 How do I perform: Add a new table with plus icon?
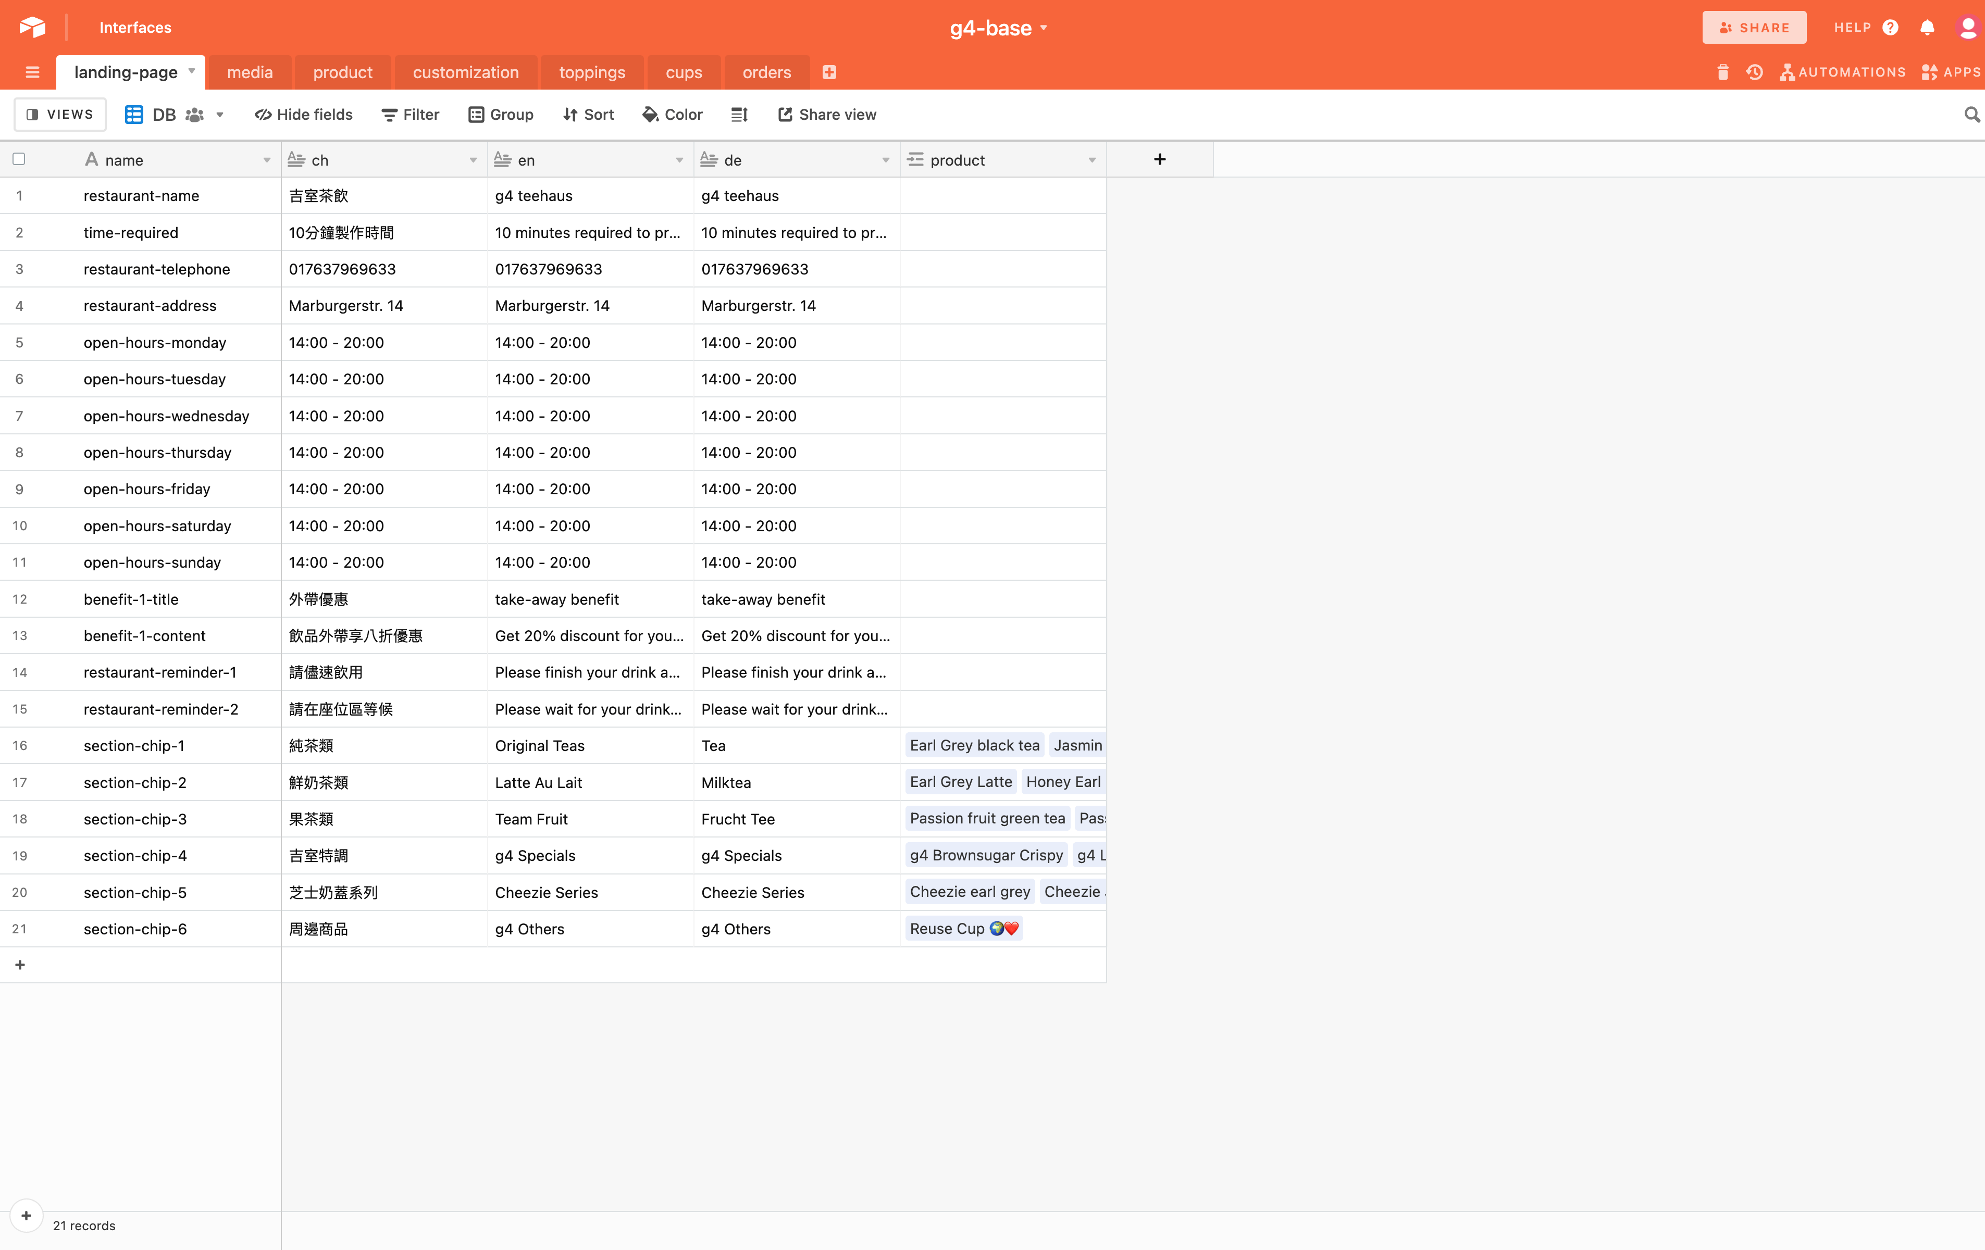tap(829, 72)
